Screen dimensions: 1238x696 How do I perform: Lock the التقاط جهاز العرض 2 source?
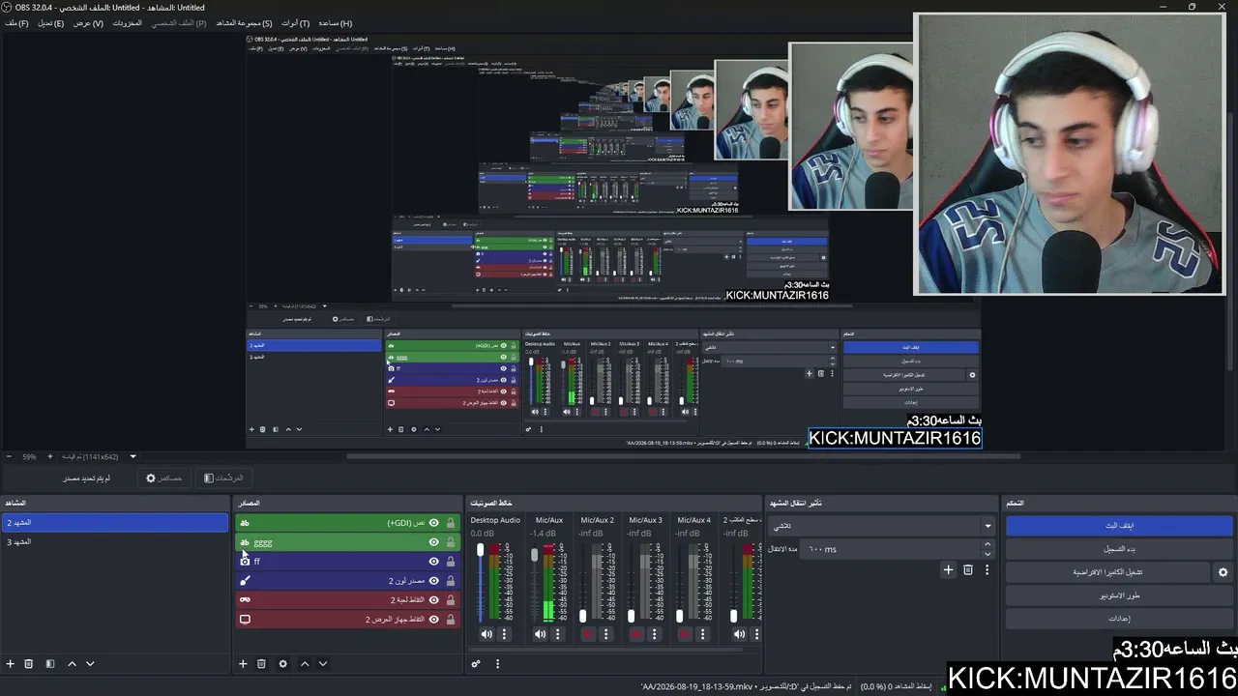coord(451,620)
